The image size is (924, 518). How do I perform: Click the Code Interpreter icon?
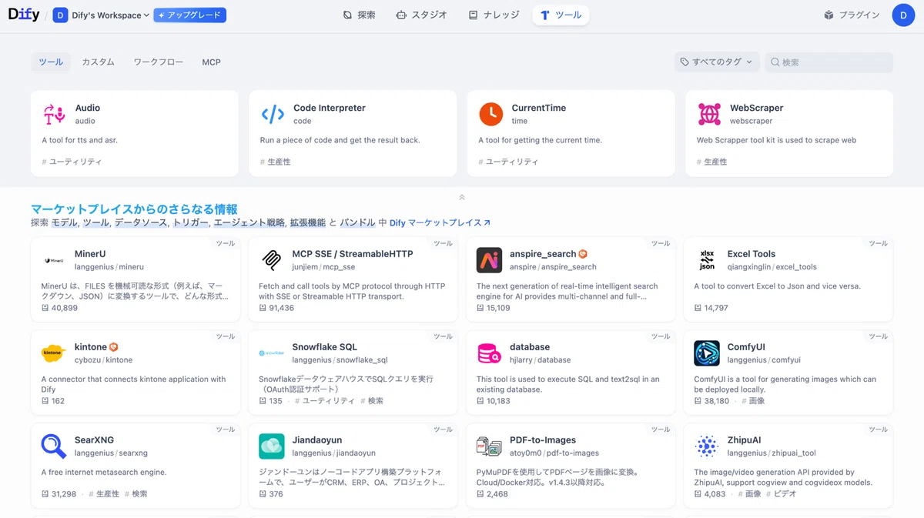pyautogui.click(x=273, y=114)
